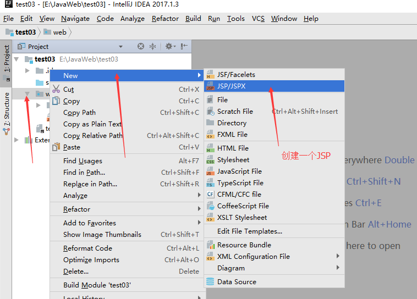Open the Refactor menu in menu bar
The height and width of the screenshot is (299, 417).
point(165,18)
